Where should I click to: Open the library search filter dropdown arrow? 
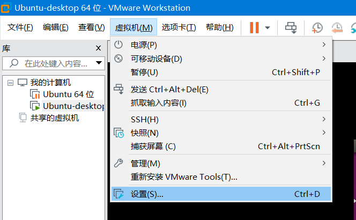click(x=99, y=63)
